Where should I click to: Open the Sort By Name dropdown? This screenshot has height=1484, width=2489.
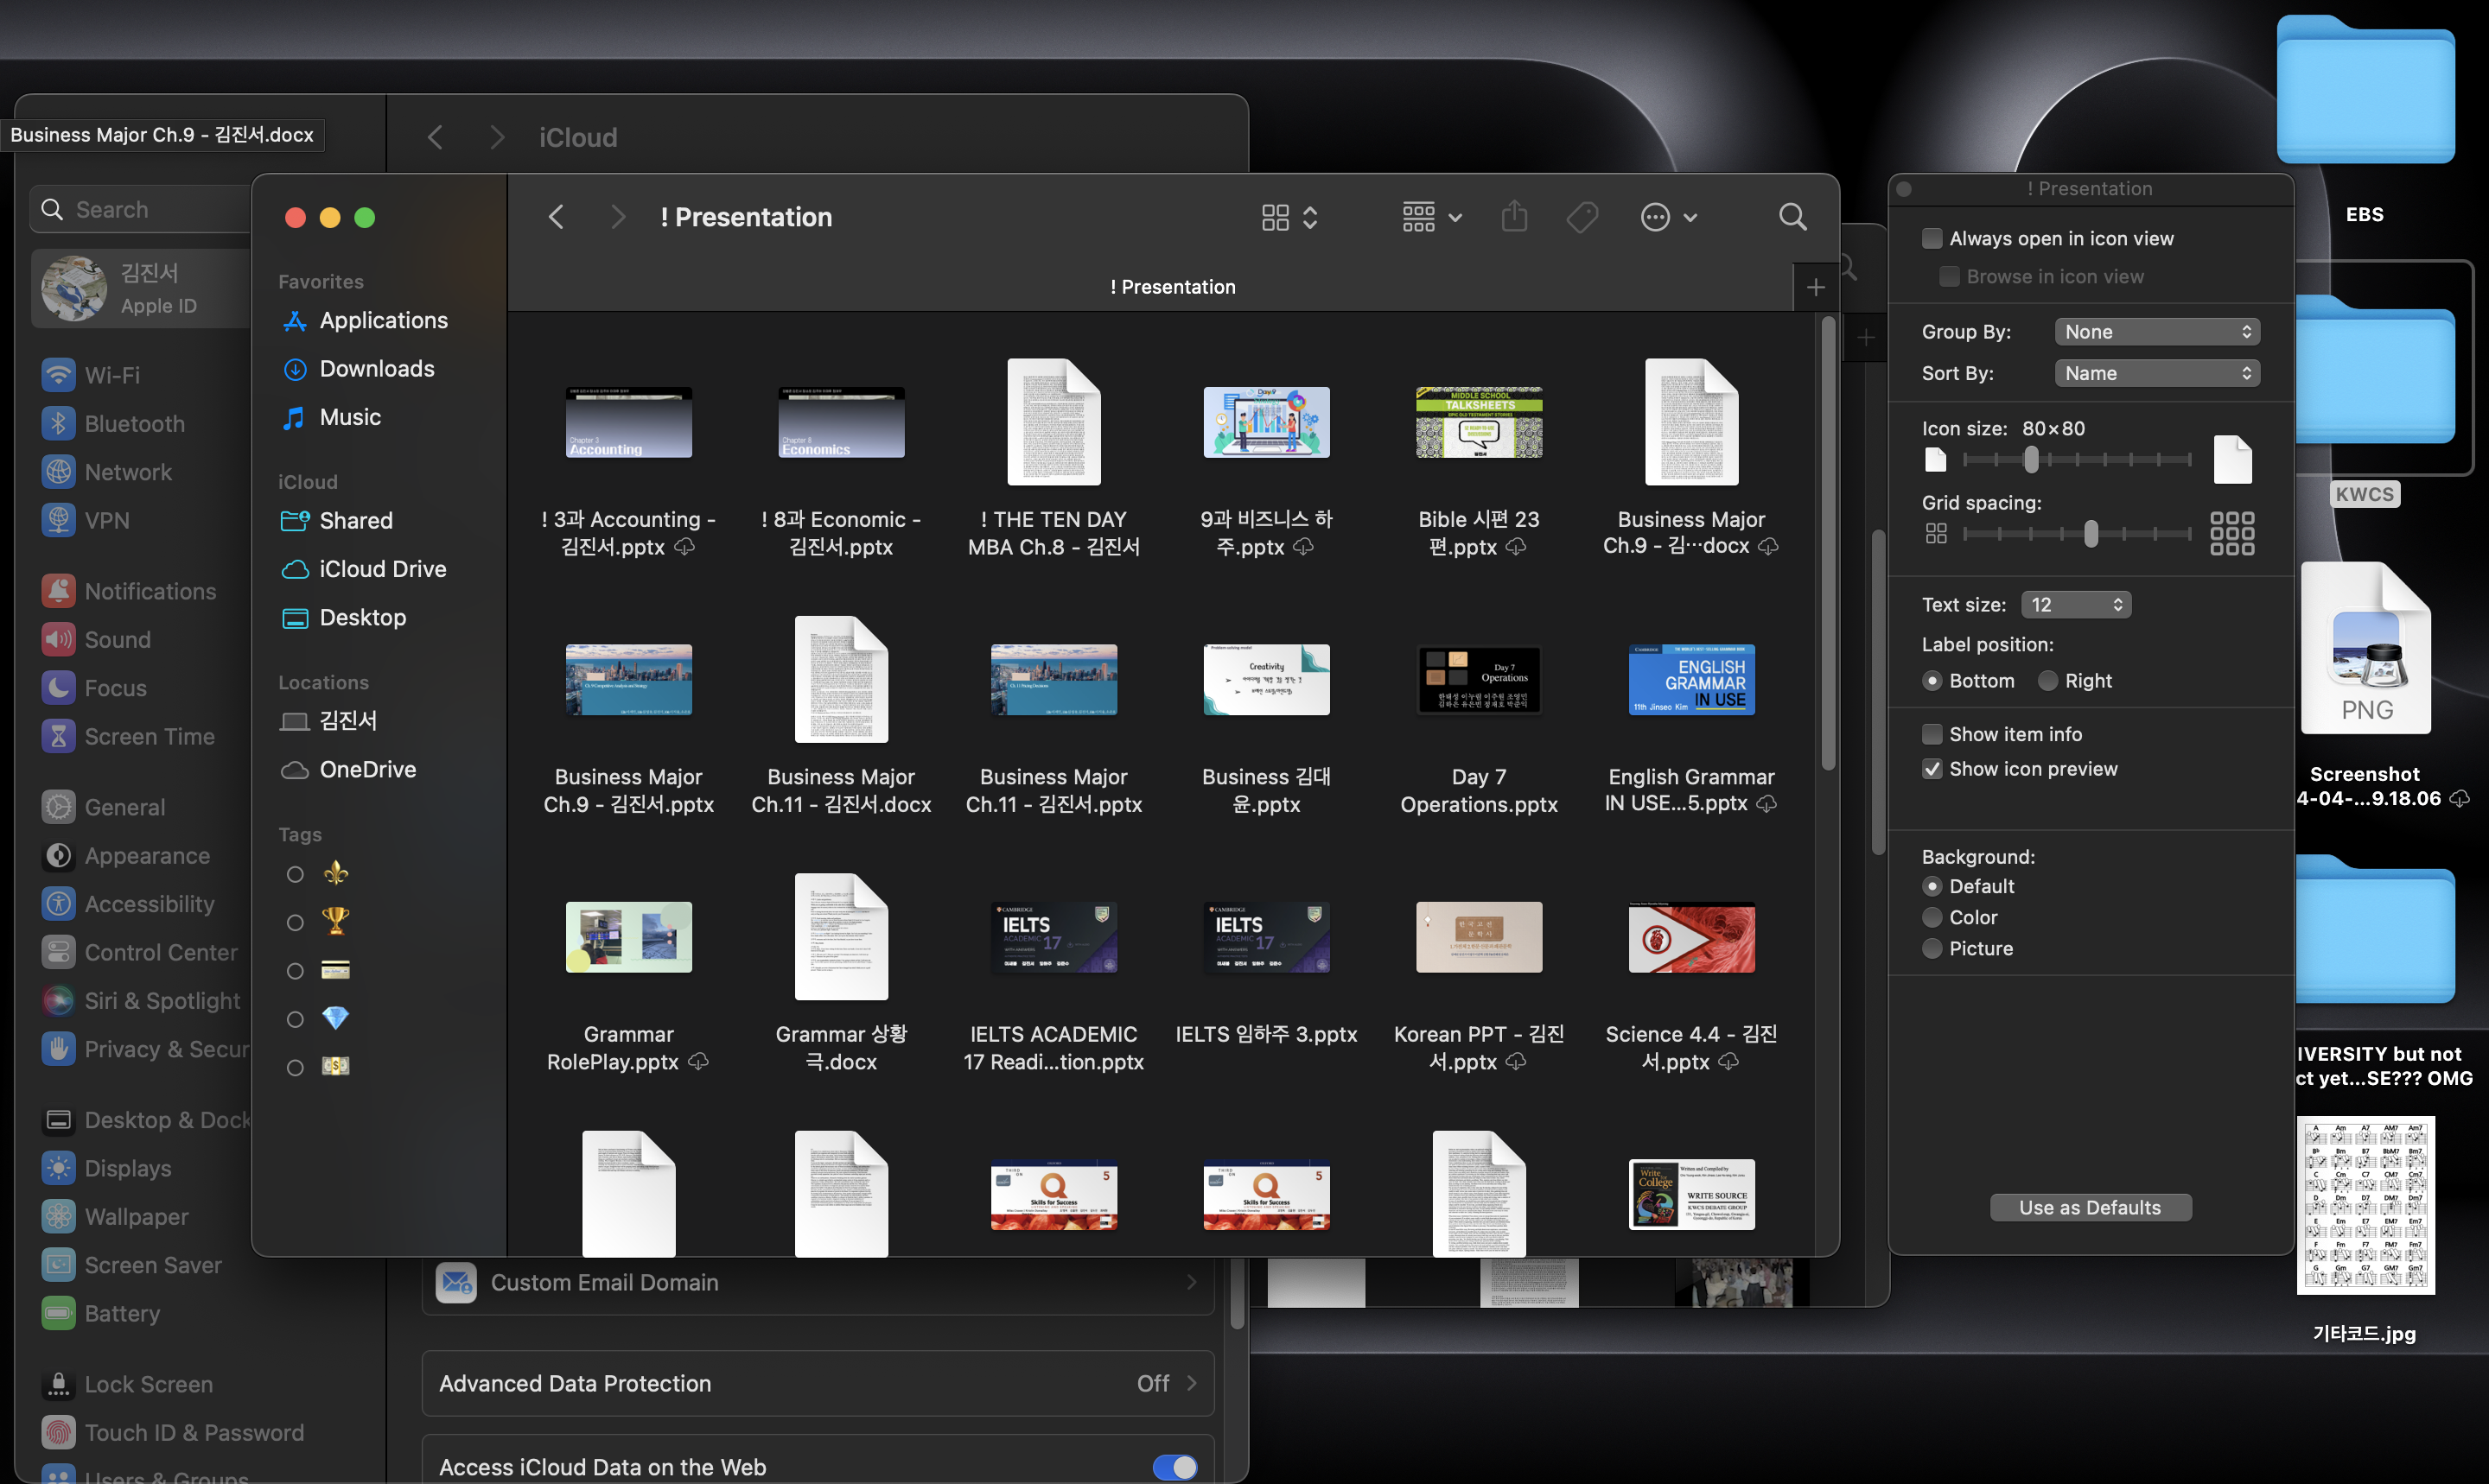pyautogui.click(x=2156, y=374)
